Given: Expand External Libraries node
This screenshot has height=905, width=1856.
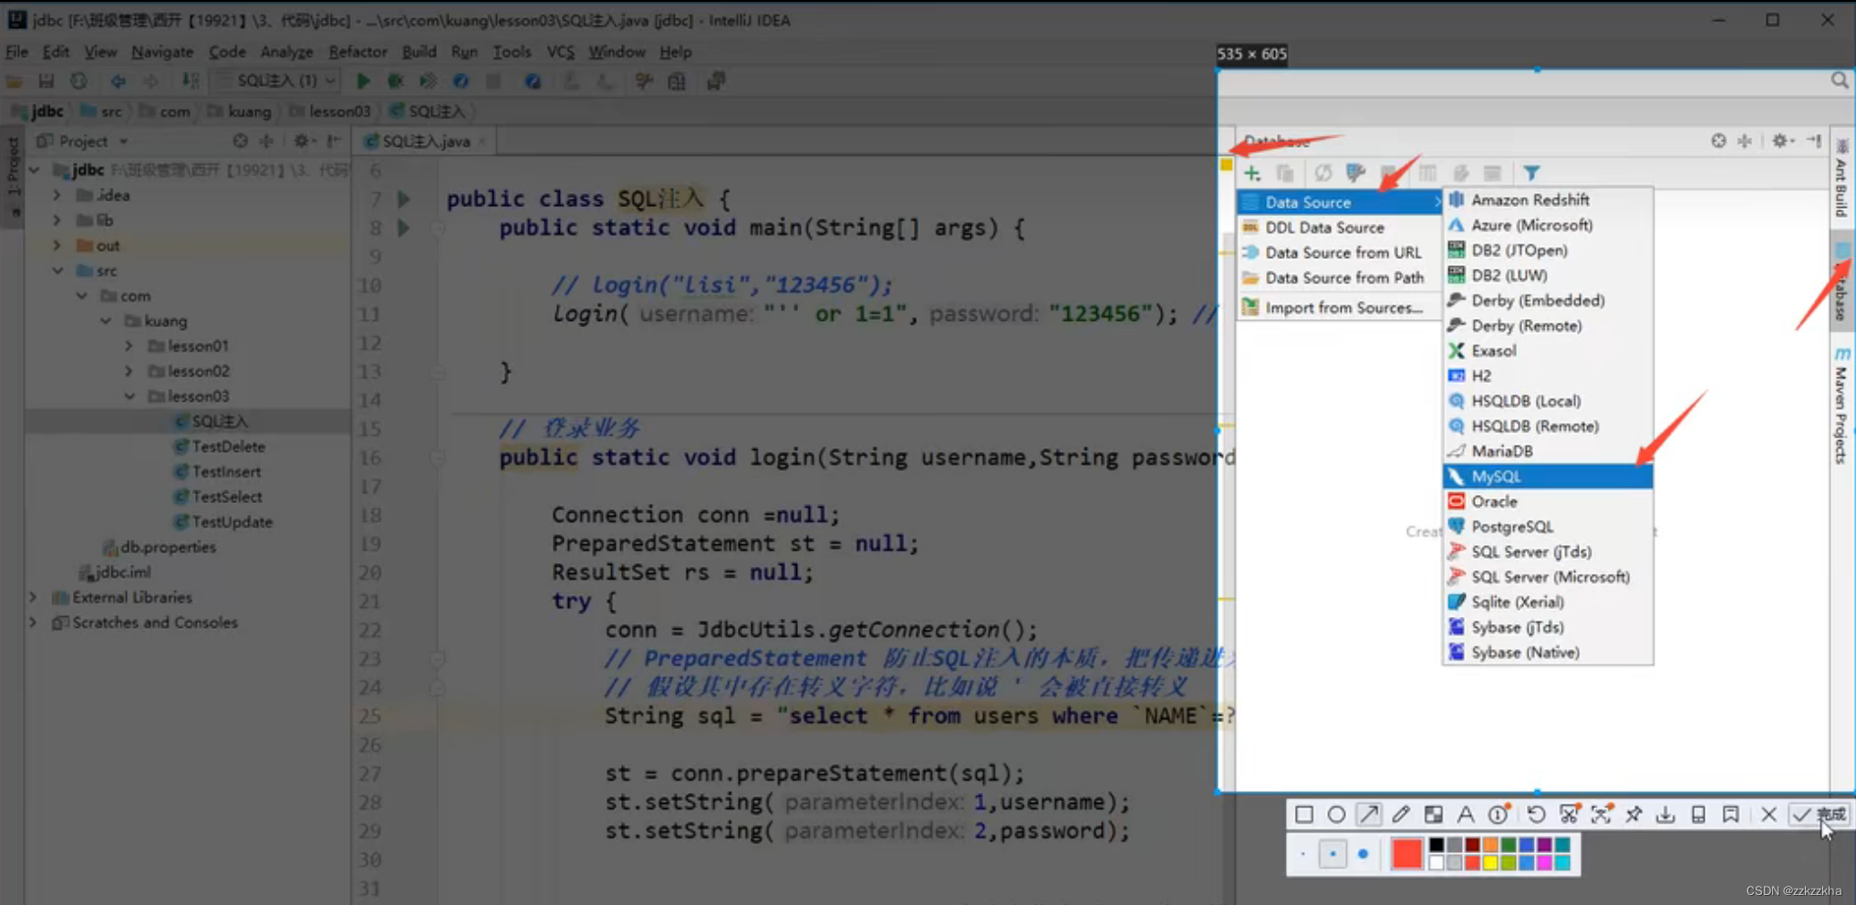Looking at the screenshot, I should tap(33, 597).
